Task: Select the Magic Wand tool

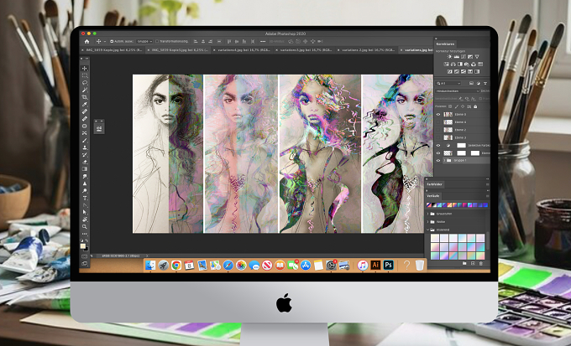Action: (85, 90)
